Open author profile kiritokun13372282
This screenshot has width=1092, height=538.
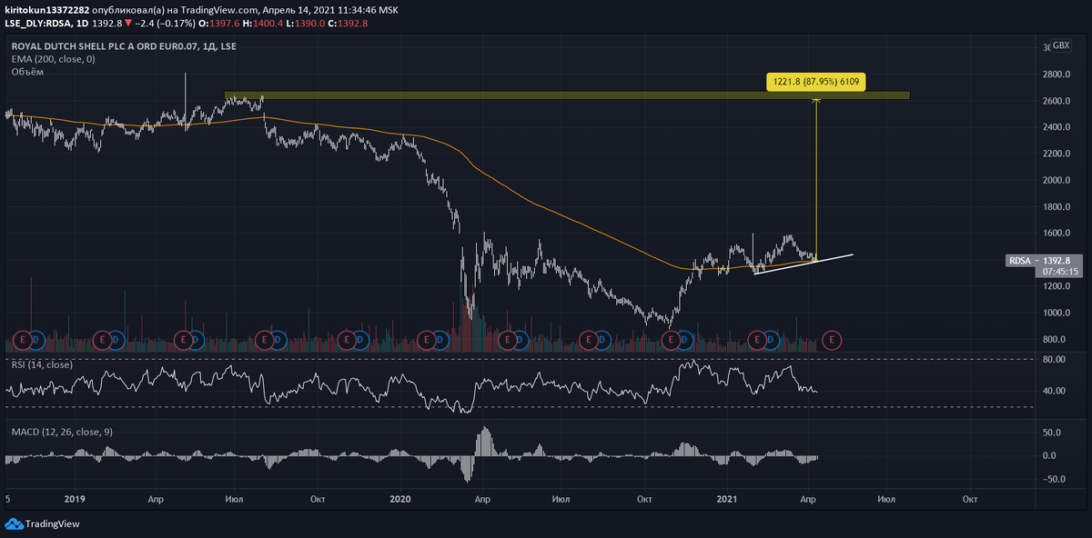pos(47,8)
